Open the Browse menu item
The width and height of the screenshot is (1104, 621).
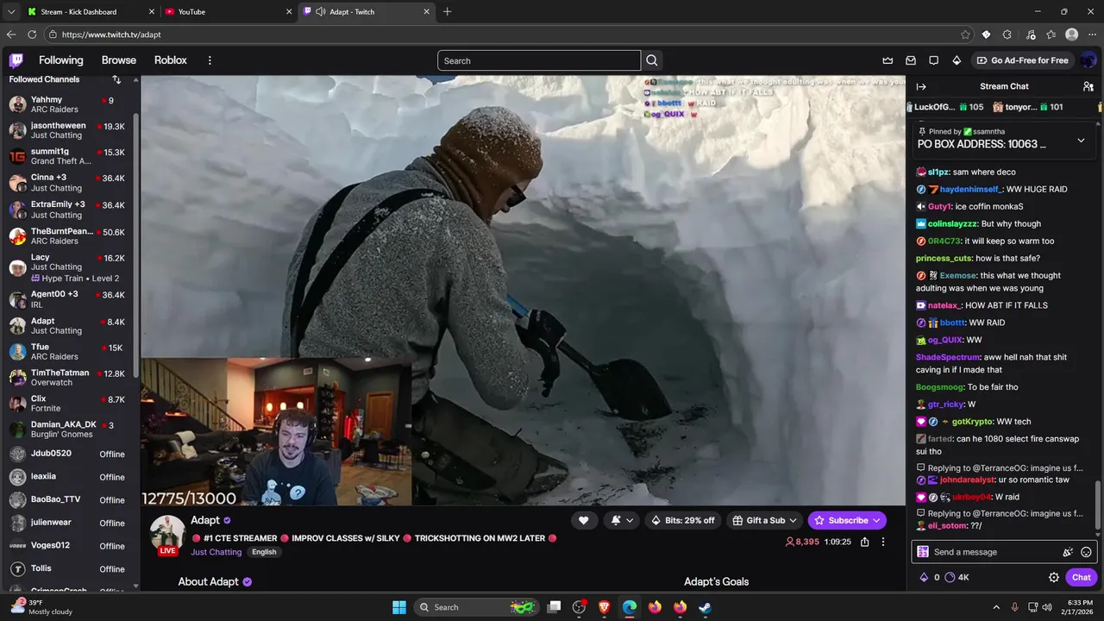[119, 60]
